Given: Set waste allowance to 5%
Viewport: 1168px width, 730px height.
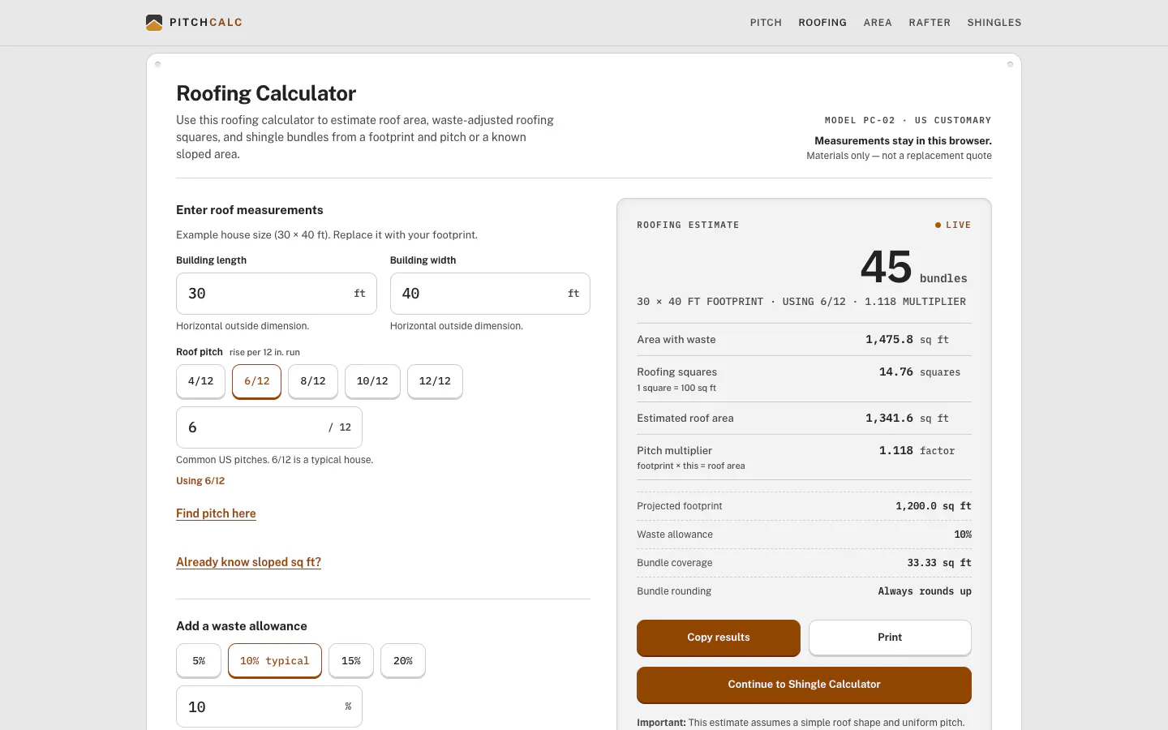Looking at the screenshot, I should (199, 661).
